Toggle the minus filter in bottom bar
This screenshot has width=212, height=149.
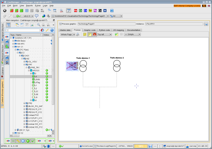point(13,141)
